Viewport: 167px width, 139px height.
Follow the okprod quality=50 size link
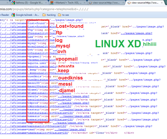tap(36, 106)
